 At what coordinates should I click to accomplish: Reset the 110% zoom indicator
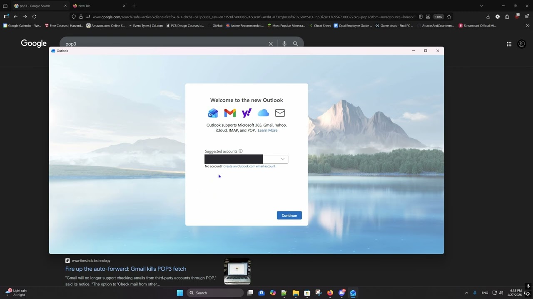(x=438, y=17)
